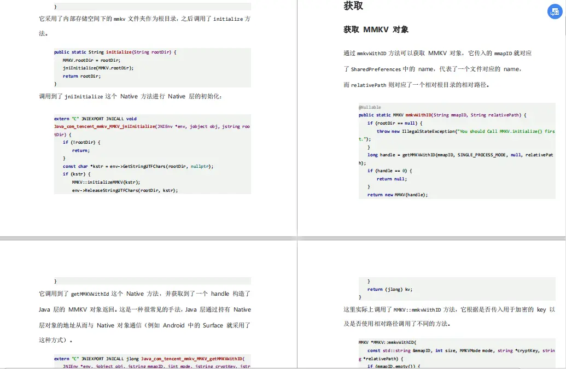Image resolution: width=566 pixels, height=369 pixels.
Task: Click code line "extern "C" JNIEXPORT JNICALL void"
Action: point(95,119)
